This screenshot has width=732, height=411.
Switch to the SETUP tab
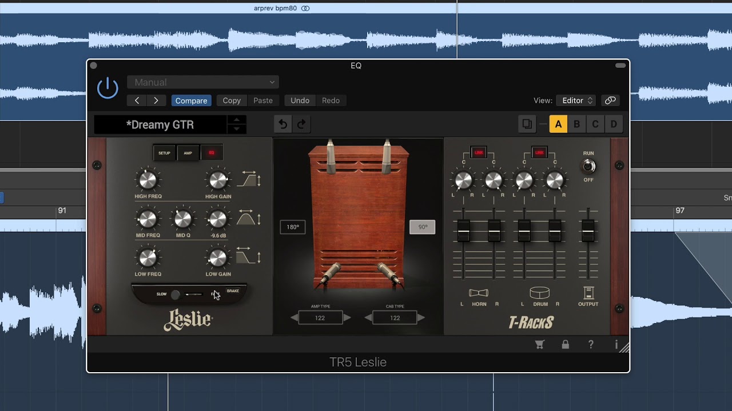pyautogui.click(x=164, y=153)
